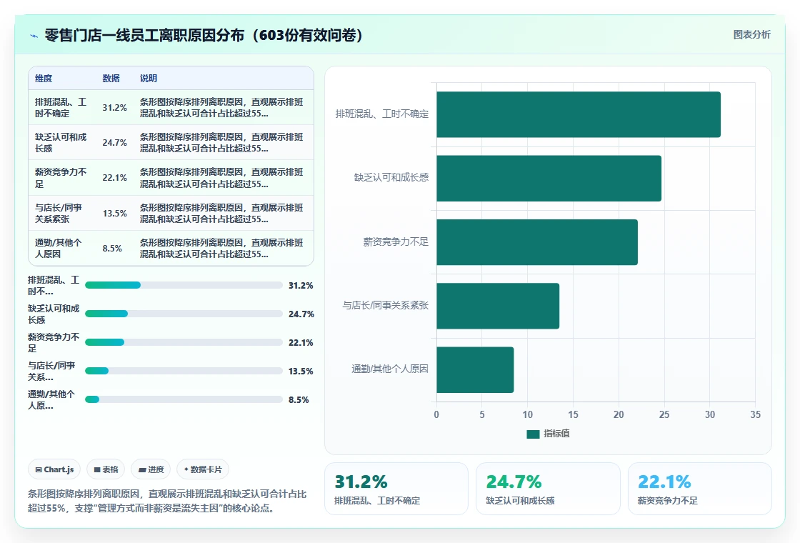Click the 22.1% progress bar
This screenshot has width=800, height=543.
(x=184, y=342)
